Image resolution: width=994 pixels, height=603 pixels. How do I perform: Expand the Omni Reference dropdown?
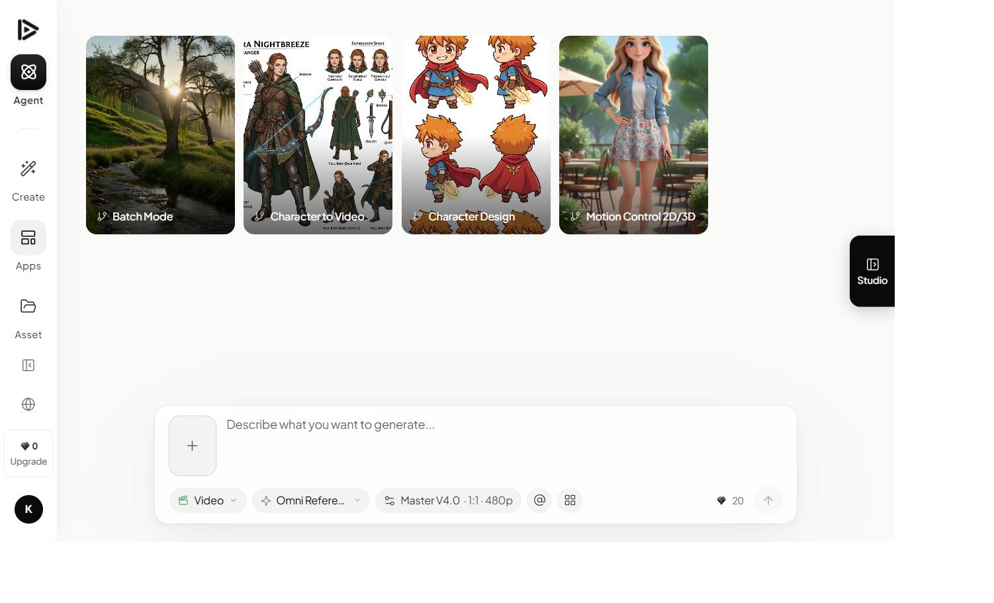point(357,500)
